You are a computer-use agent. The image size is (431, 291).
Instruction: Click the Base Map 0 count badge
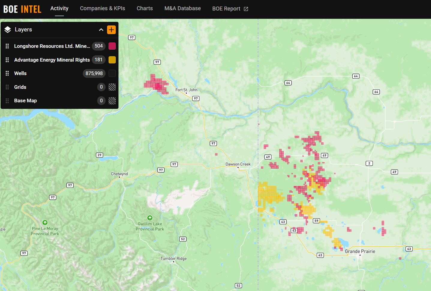[x=101, y=101]
